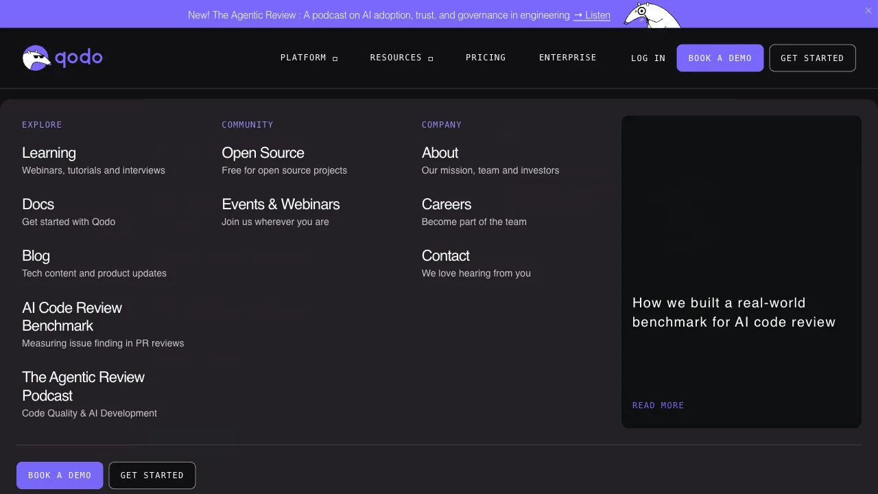
Task: Expand the Platform dropdown indicator
Action: (x=335, y=58)
